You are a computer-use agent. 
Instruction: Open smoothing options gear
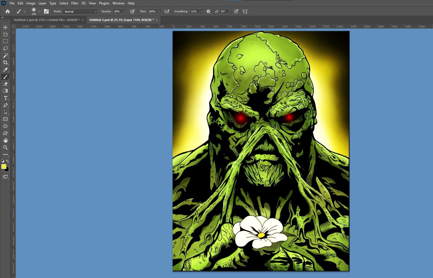208,11
